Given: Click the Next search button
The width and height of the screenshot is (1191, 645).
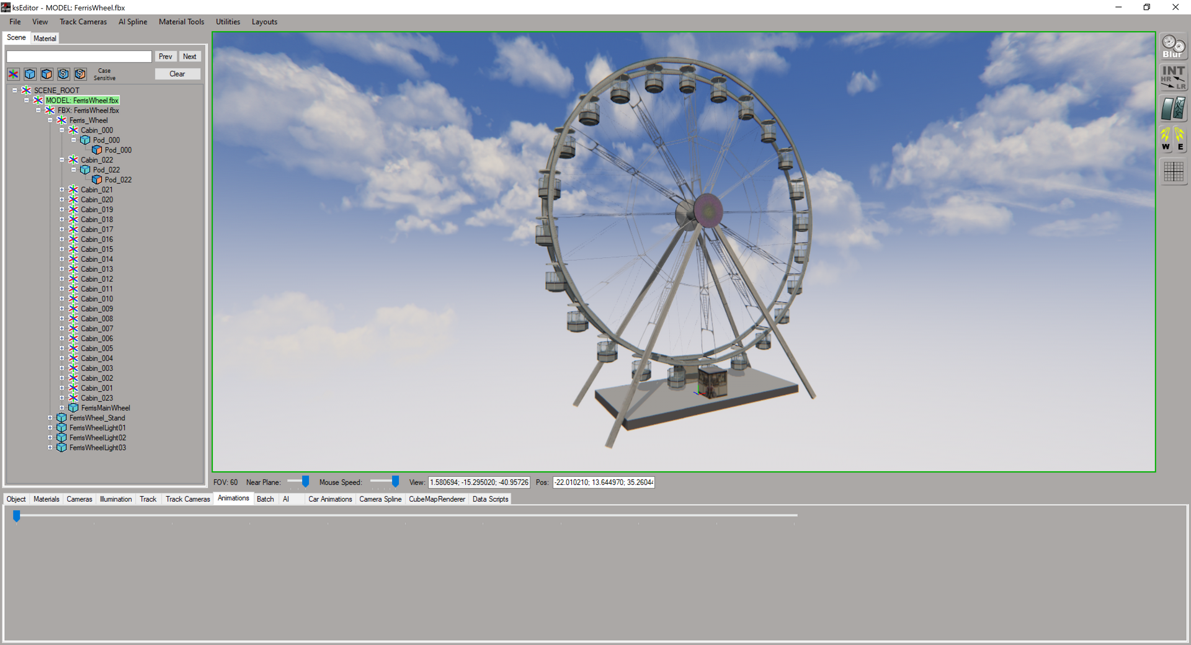Looking at the screenshot, I should 189,56.
